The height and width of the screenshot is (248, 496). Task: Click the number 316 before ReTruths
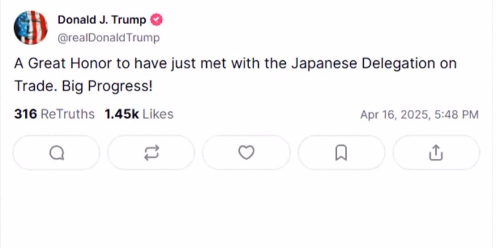(25, 115)
